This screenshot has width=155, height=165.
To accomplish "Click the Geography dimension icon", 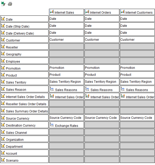I will [3, 54].
